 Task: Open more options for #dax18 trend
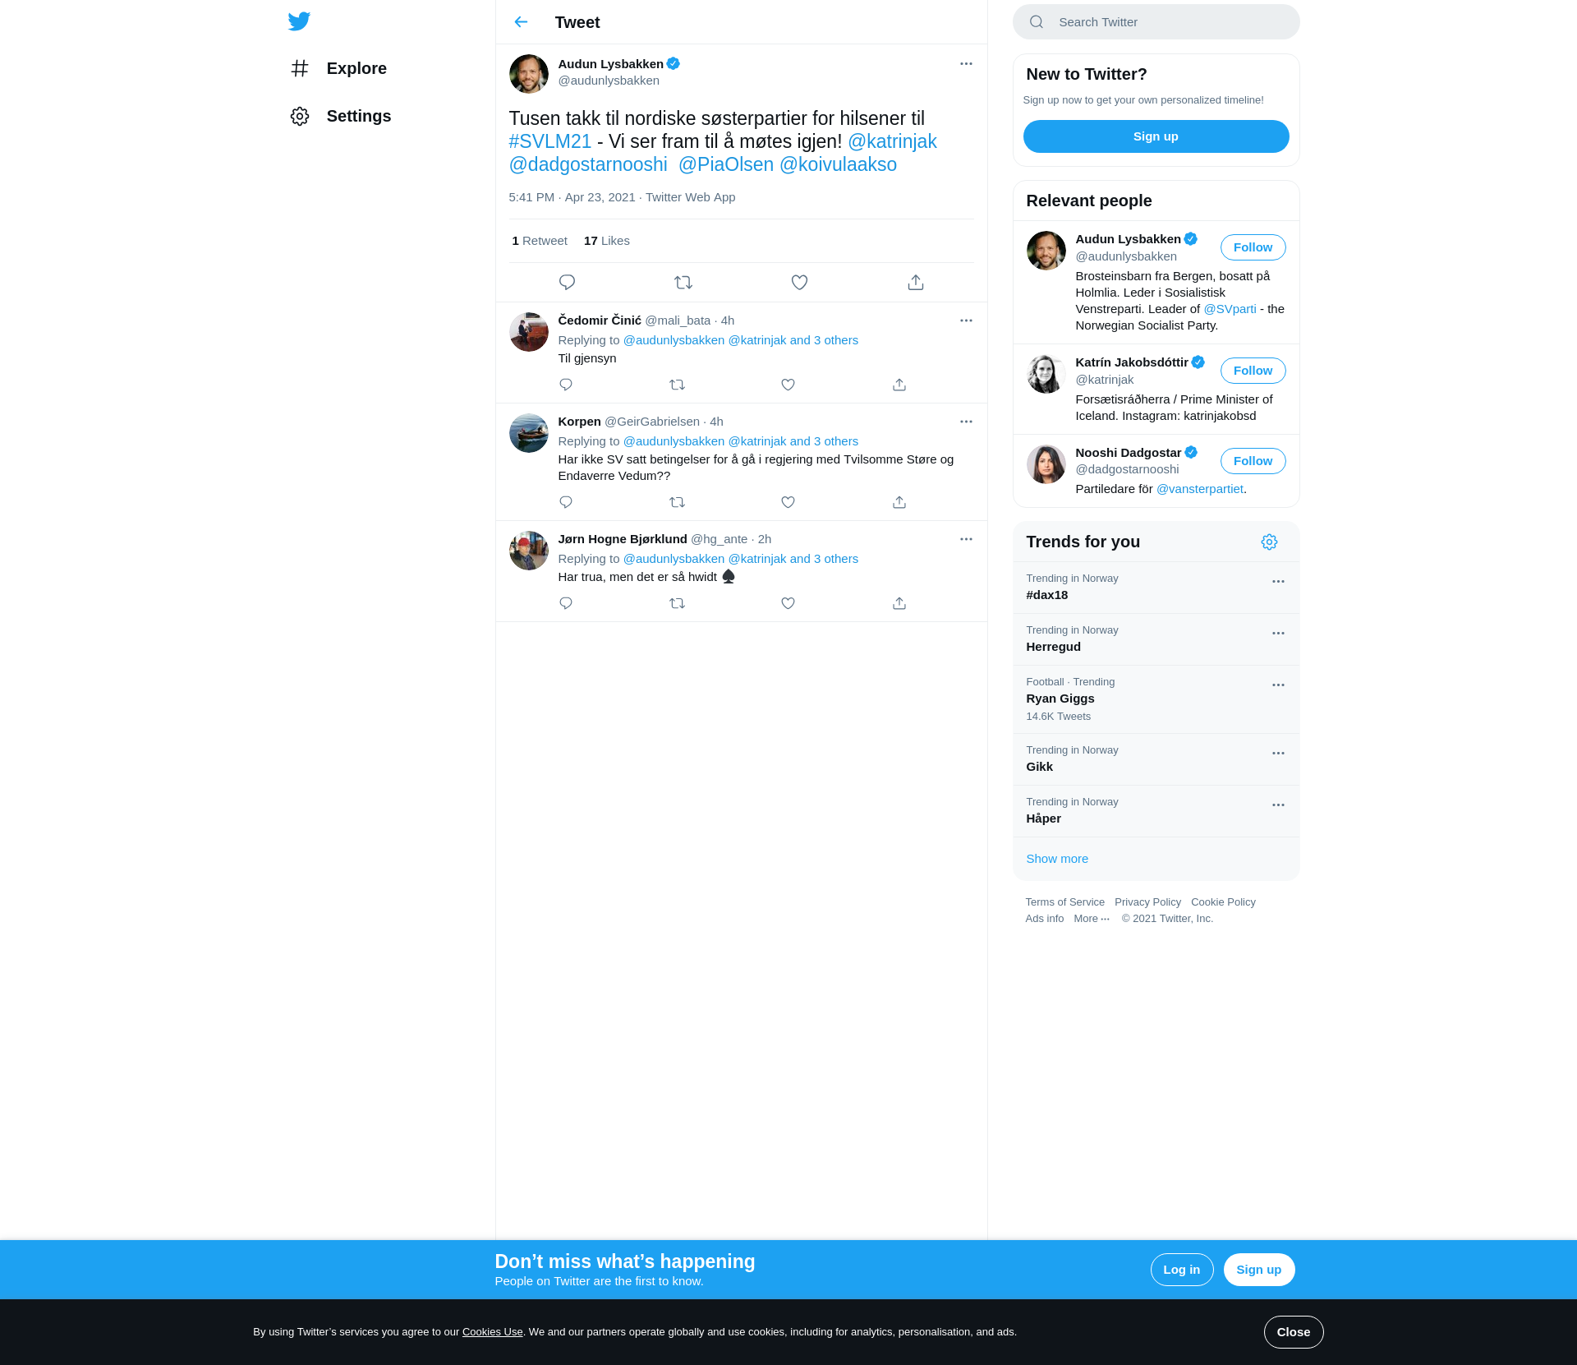[1277, 582]
